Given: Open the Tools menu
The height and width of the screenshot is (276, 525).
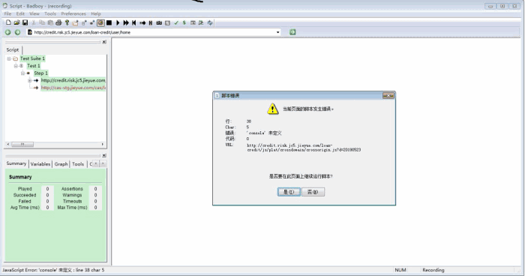Looking at the screenshot, I should pos(50,13).
